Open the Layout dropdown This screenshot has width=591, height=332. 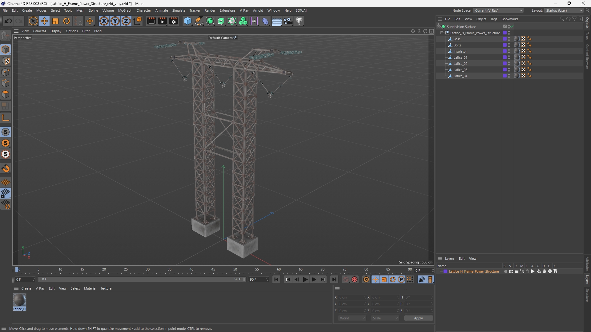pos(564,10)
